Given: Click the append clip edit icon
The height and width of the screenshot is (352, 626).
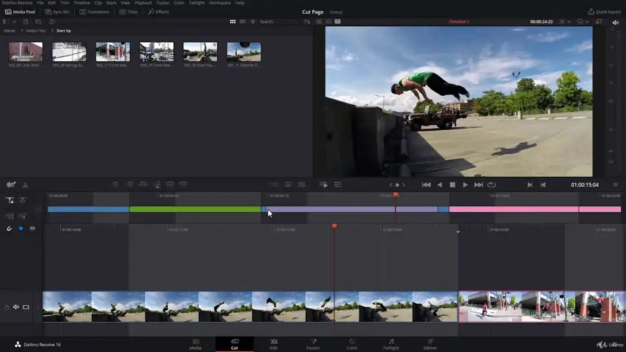Looking at the screenshot, I should tap(130, 185).
